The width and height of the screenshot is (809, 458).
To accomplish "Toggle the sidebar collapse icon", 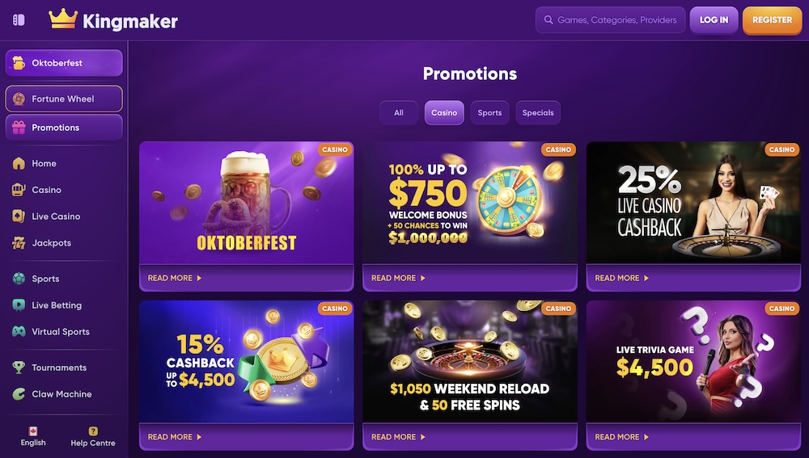I will pyautogui.click(x=19, y=20).
